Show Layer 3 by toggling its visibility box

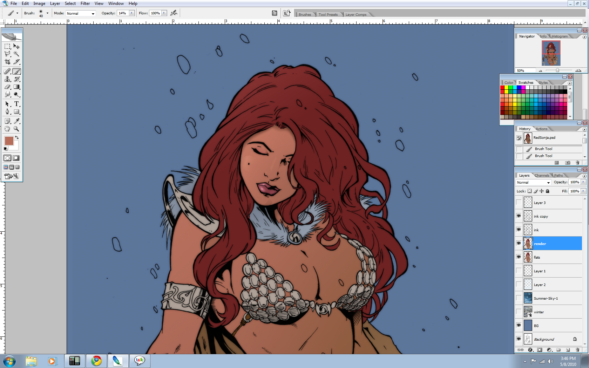519,202
